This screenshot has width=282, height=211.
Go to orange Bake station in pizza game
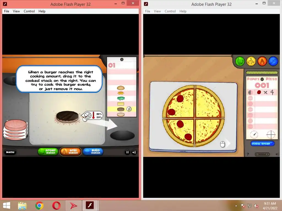click(262, 61)
